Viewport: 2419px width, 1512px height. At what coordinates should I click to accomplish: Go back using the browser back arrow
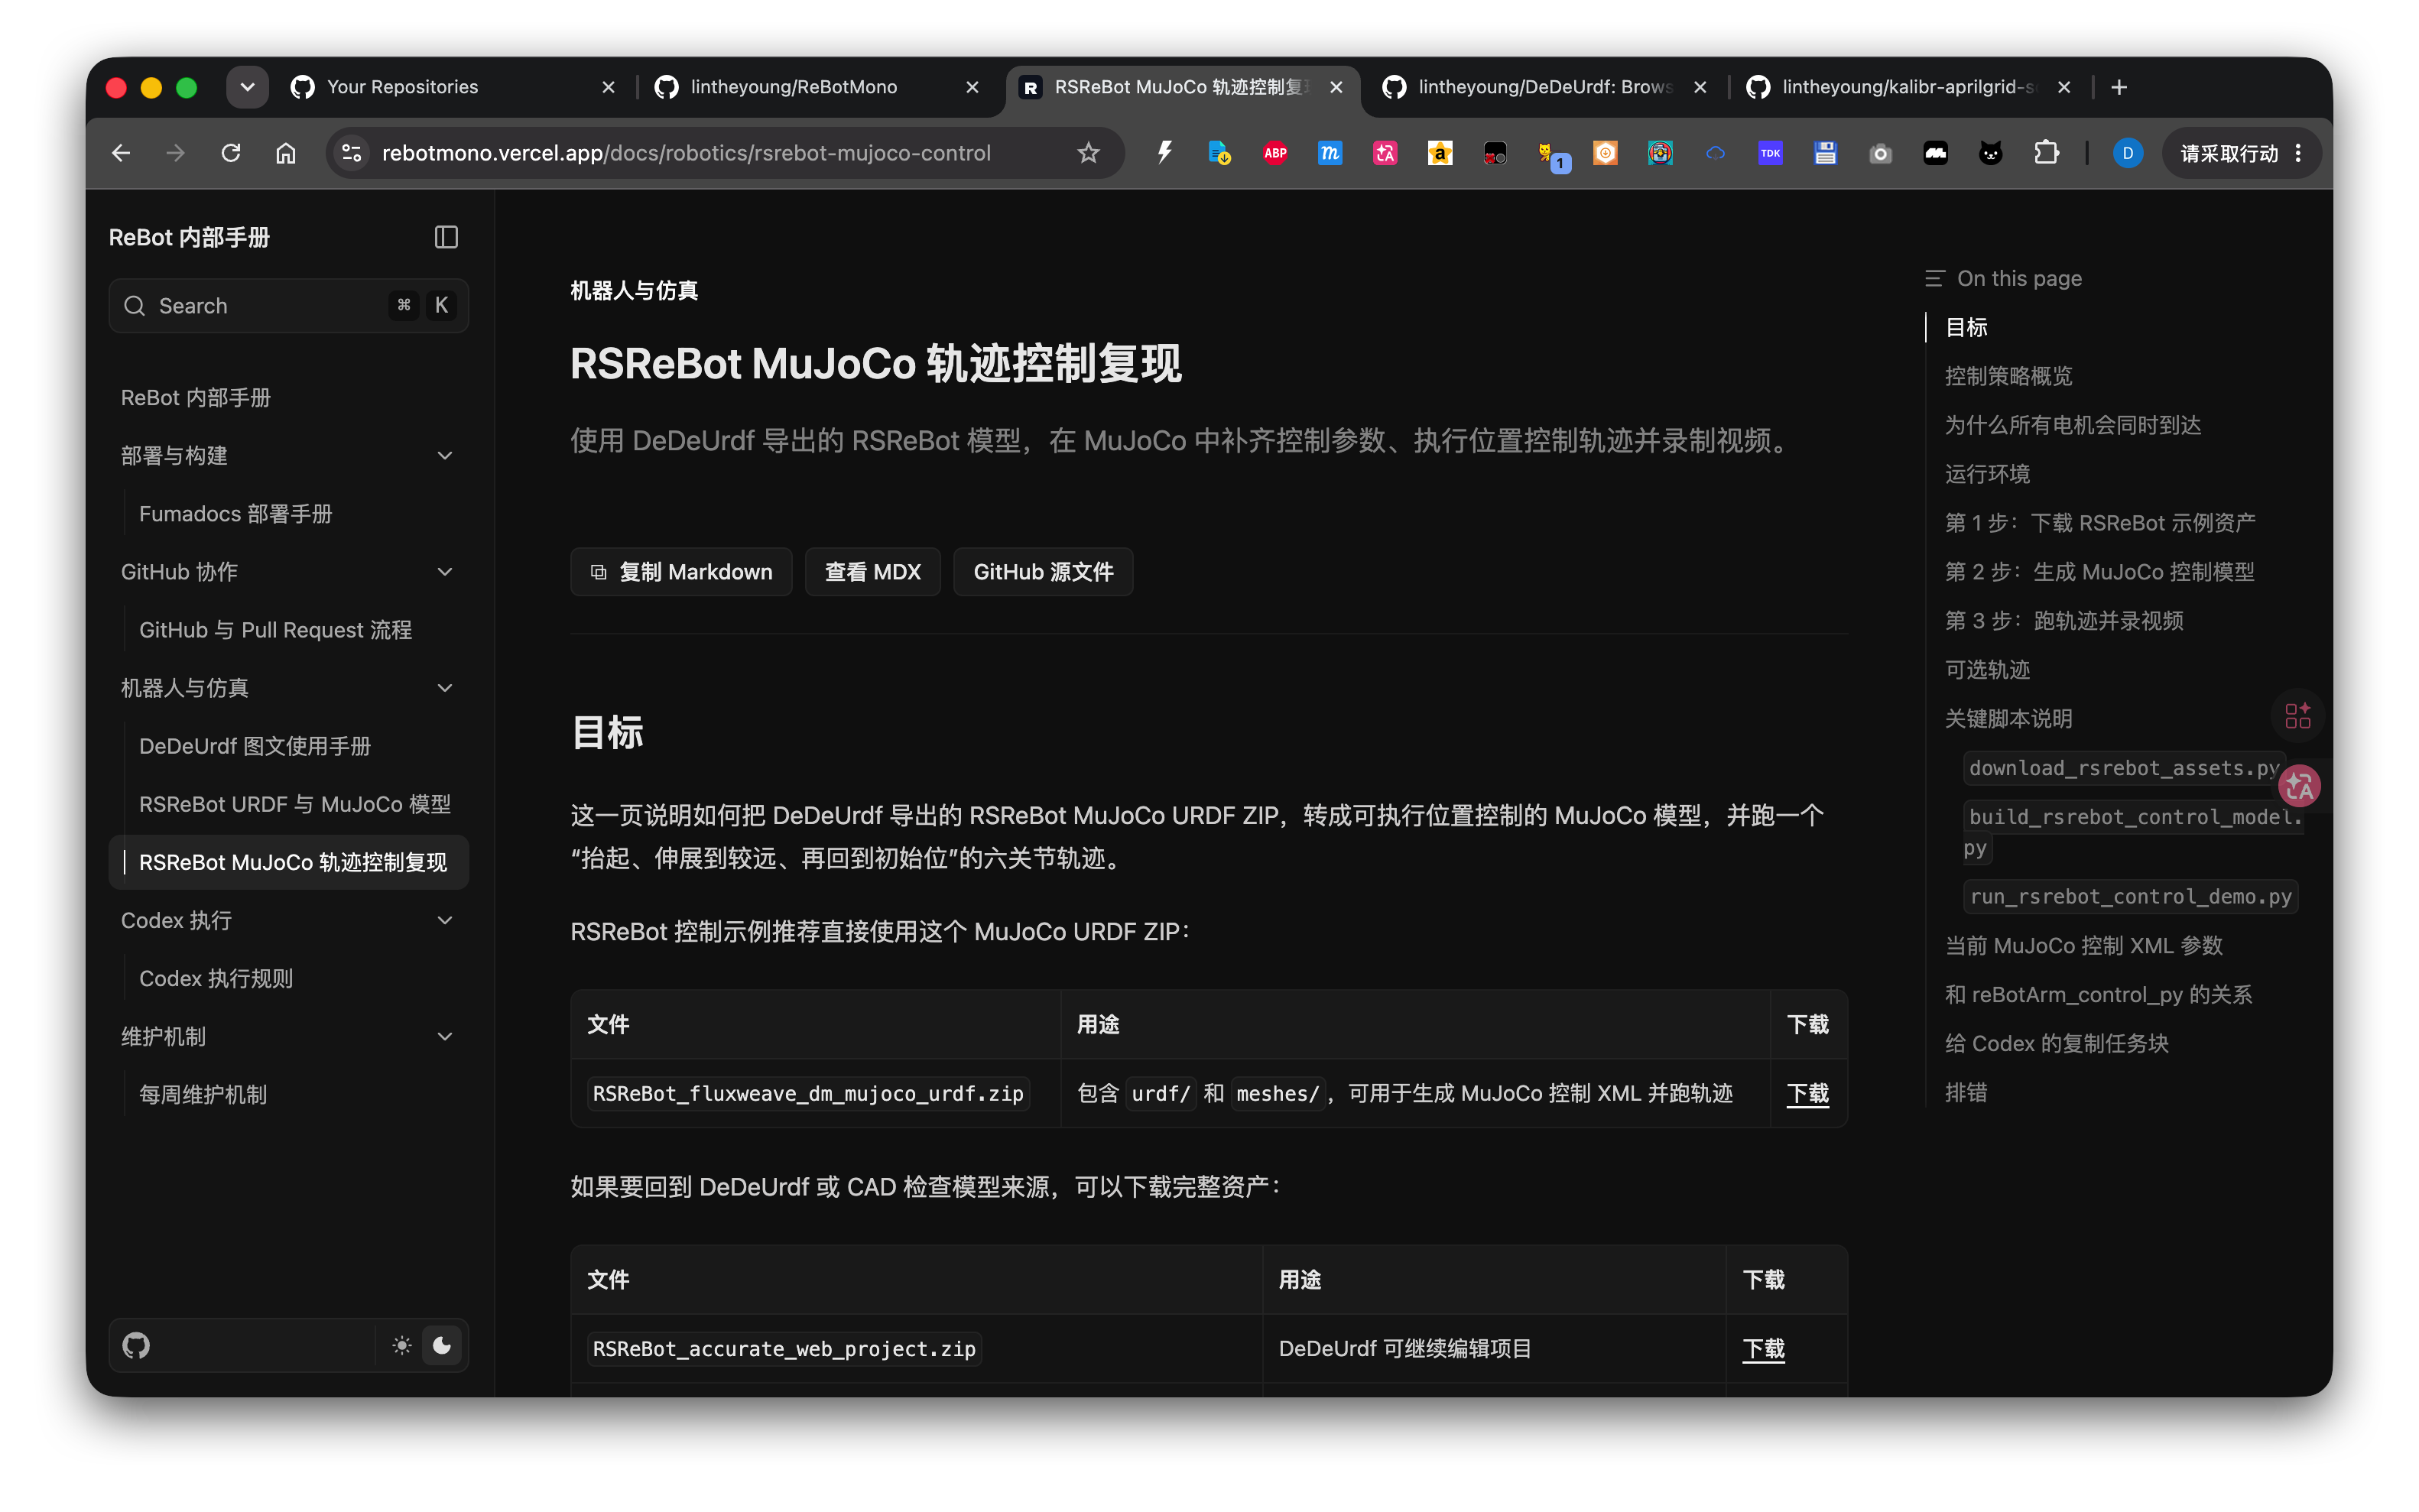pyautogui.click(x=121, y=153)
